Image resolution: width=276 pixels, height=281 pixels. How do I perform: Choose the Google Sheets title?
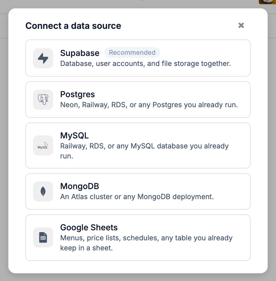[x=89, y=228]
